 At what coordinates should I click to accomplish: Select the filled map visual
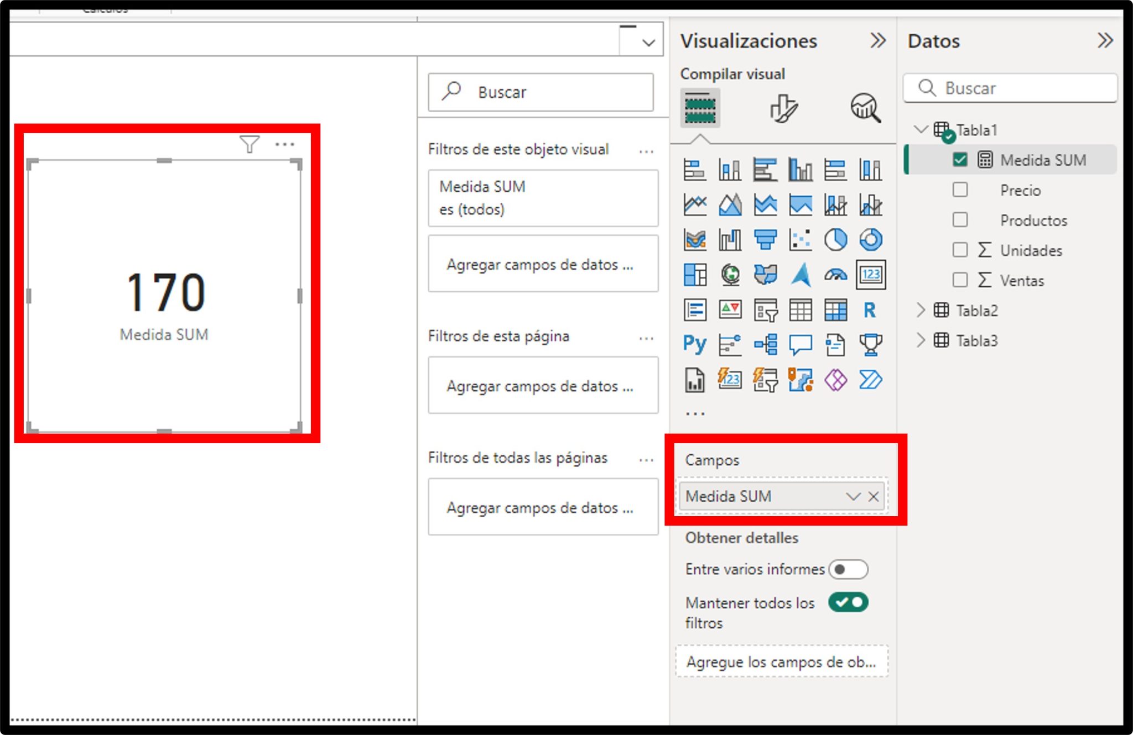765,275
